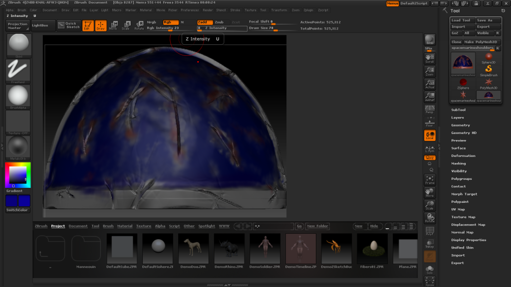Click Make PolyMesh3D button
511x287 pixels.
coord(482,42)
